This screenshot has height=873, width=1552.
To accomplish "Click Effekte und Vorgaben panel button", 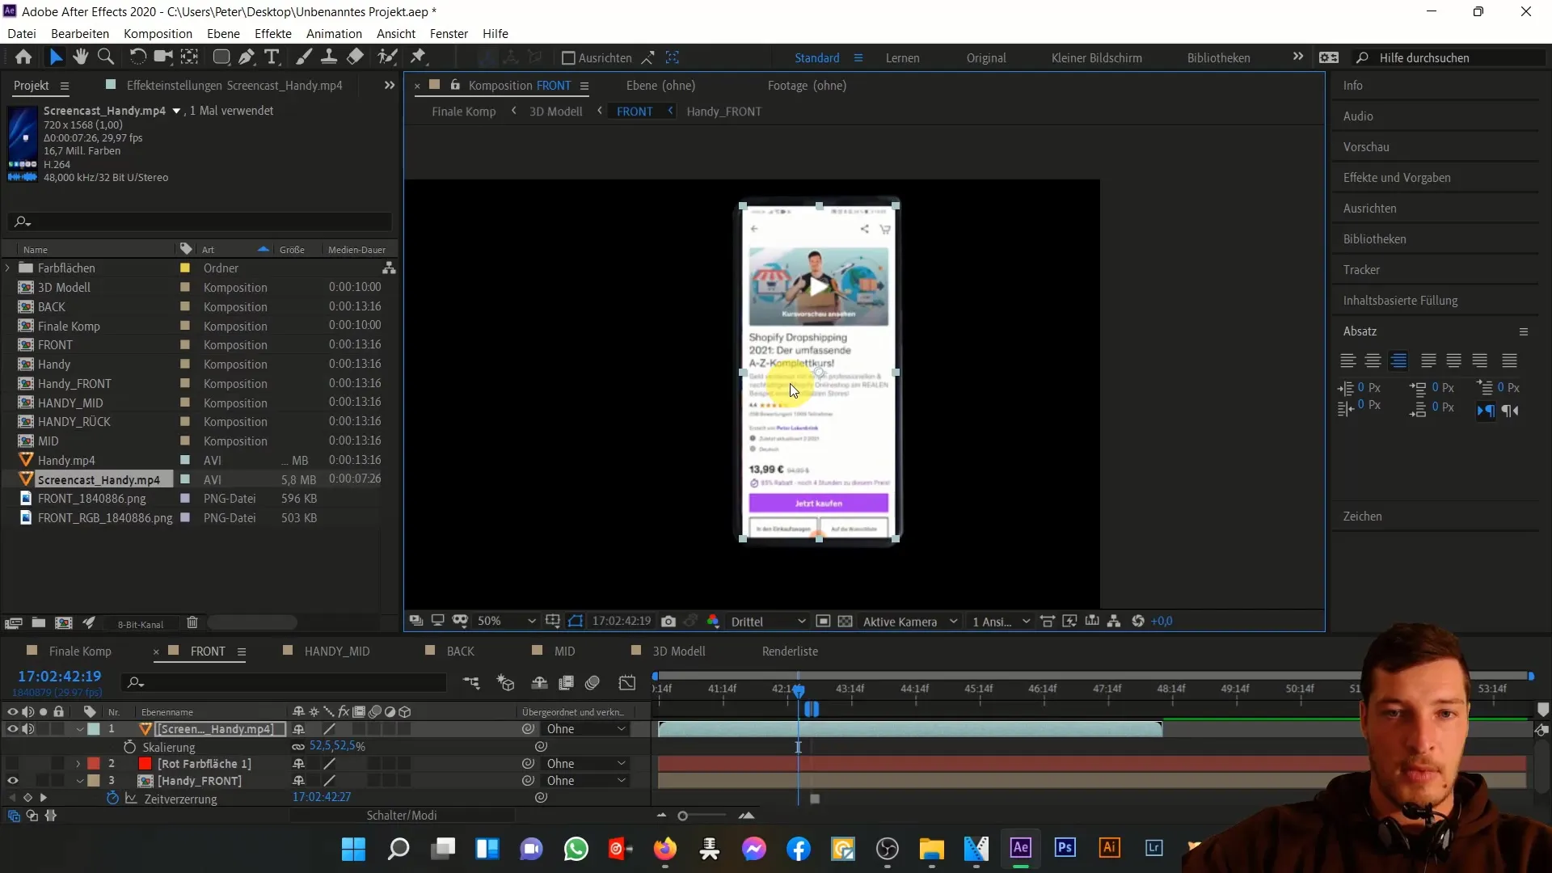I will tap(1396, 177).
